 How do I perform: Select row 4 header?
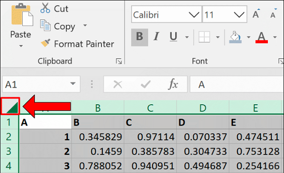[9, 165]
